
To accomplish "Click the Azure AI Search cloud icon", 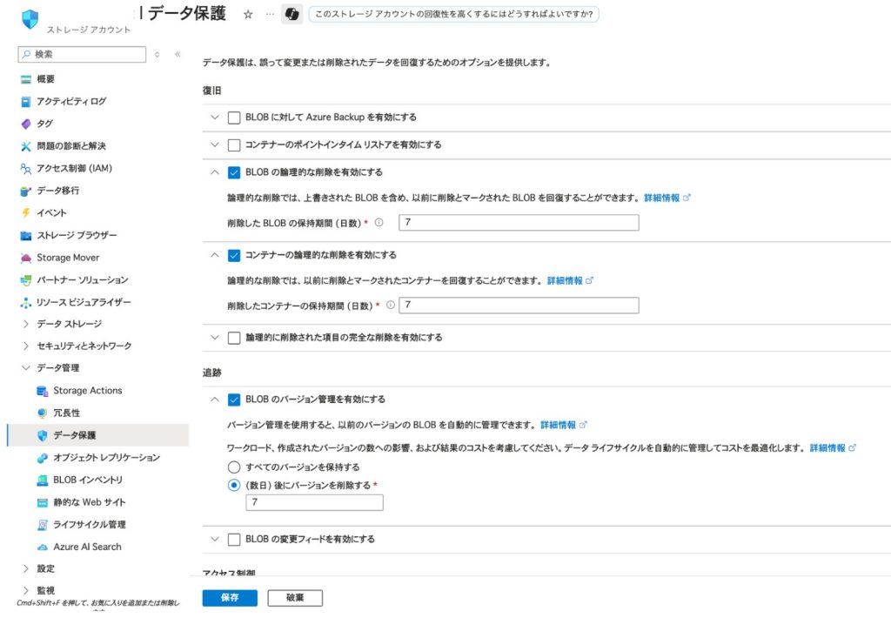I will click(43, 547).
